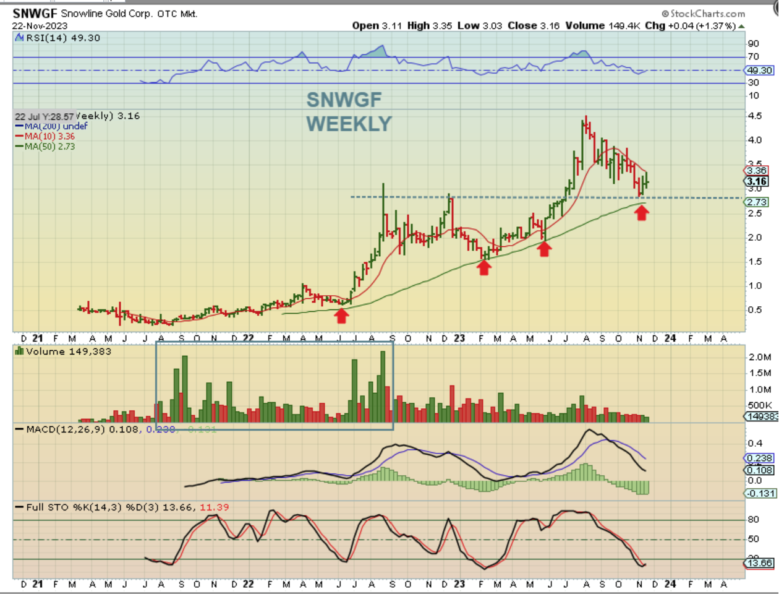Click the Volume 149.4K header value
The height and width of the screenshot is (594, 779).
602,25
